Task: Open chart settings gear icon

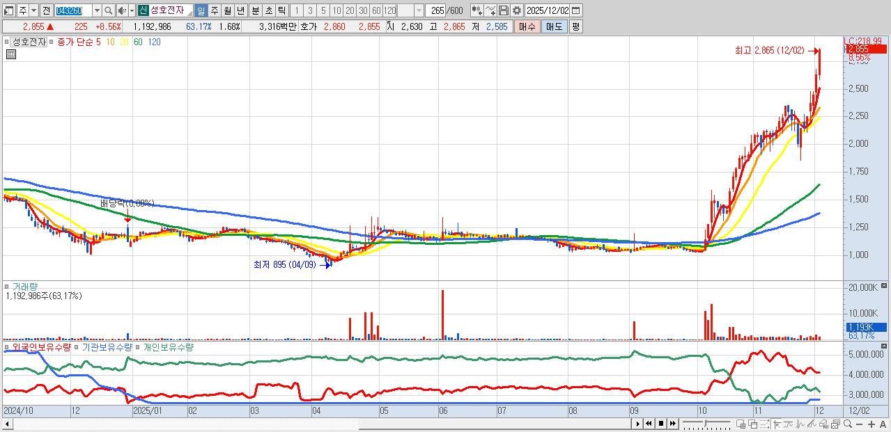Action: click(x=517, y=10)
